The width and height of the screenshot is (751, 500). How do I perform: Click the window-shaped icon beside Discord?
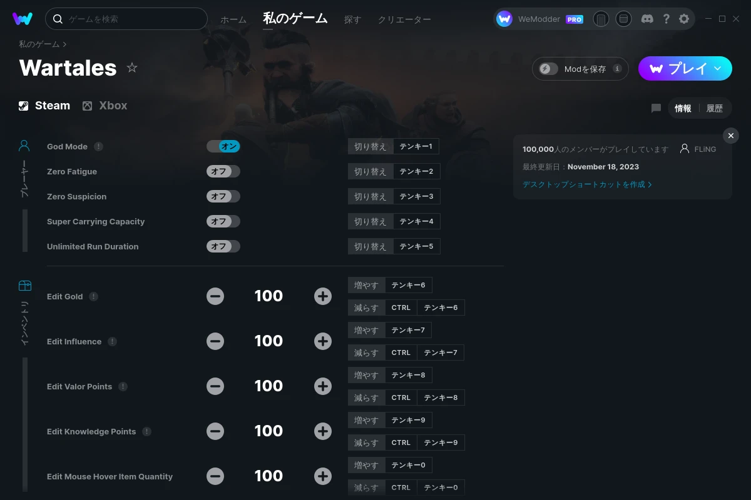point(623,19)
